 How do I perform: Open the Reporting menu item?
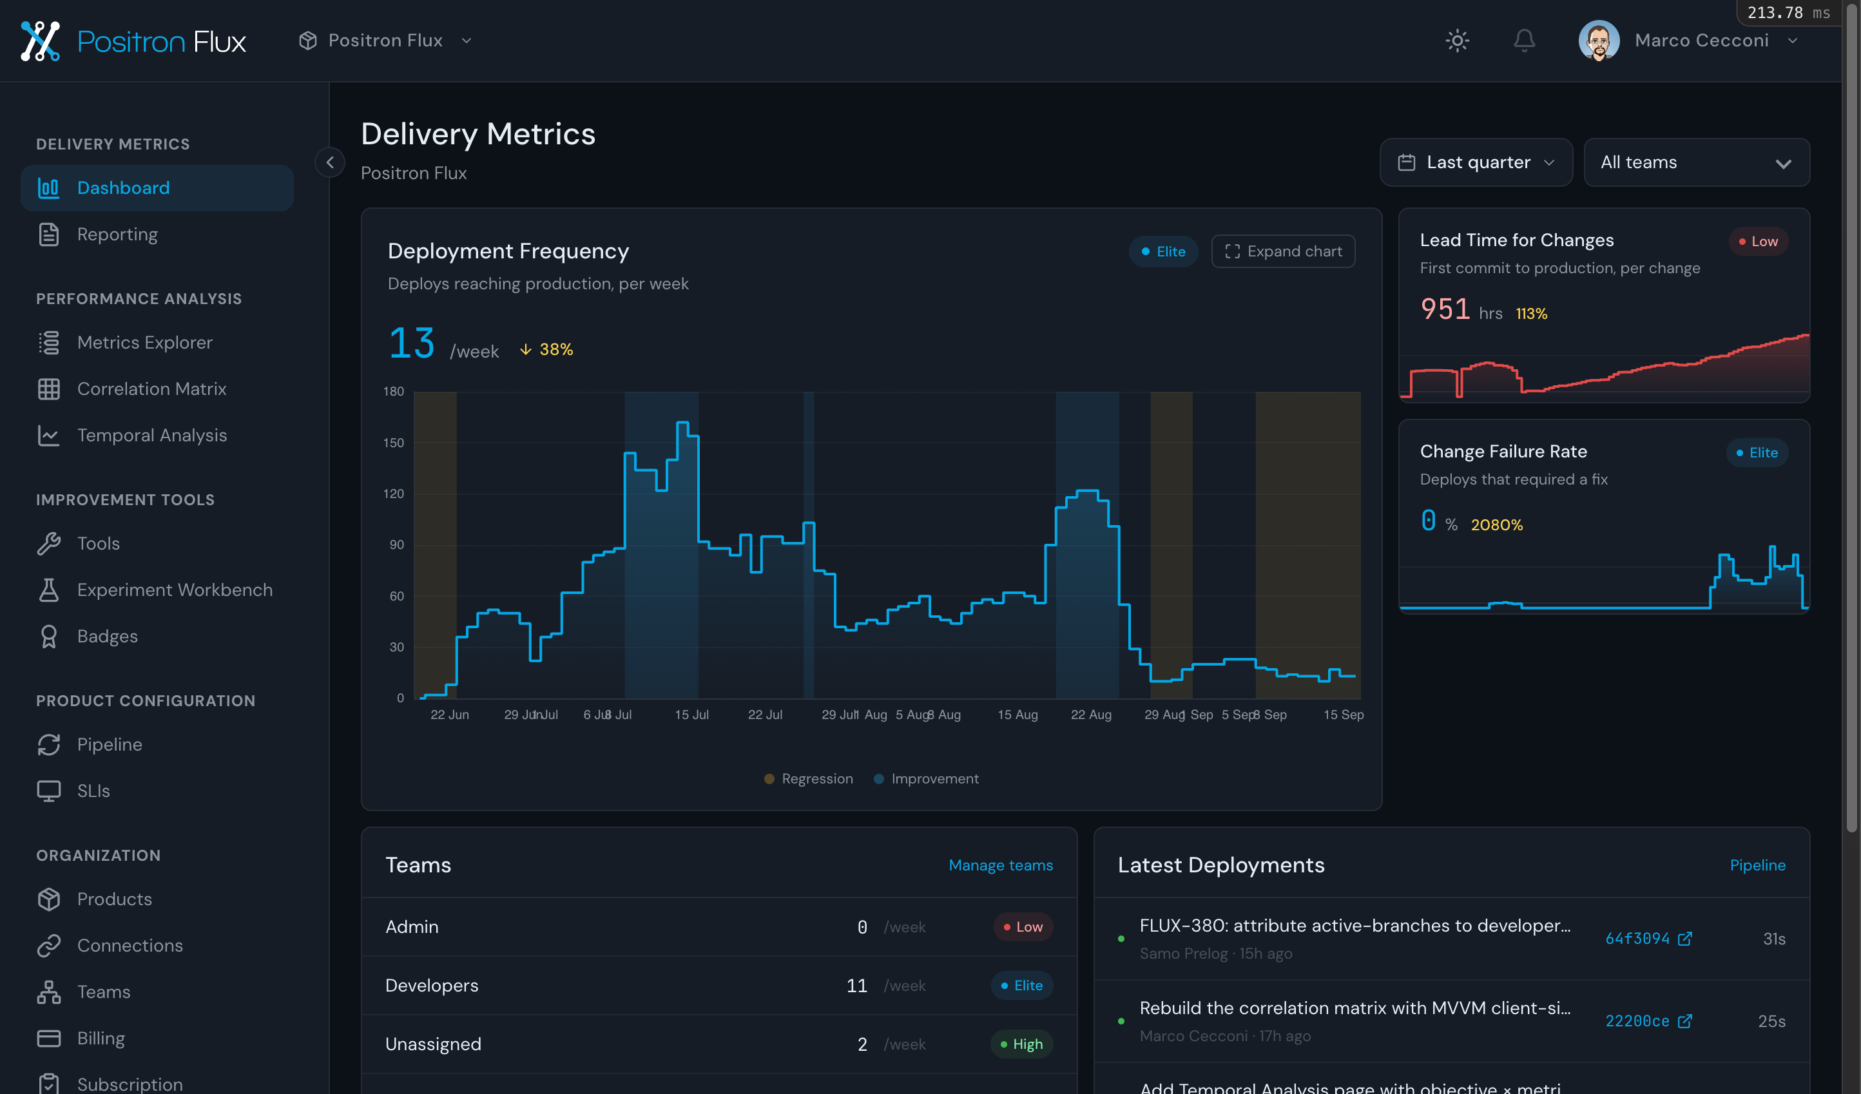(157, 235)
